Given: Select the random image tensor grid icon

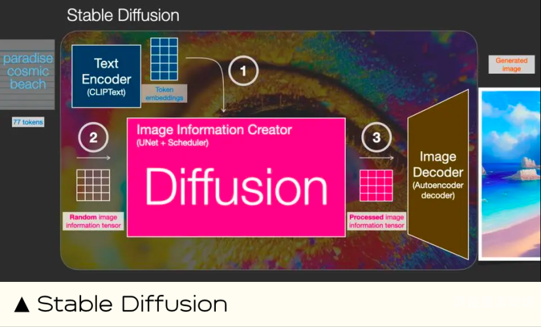Looking at the screenshot, I should click(93, 185).
